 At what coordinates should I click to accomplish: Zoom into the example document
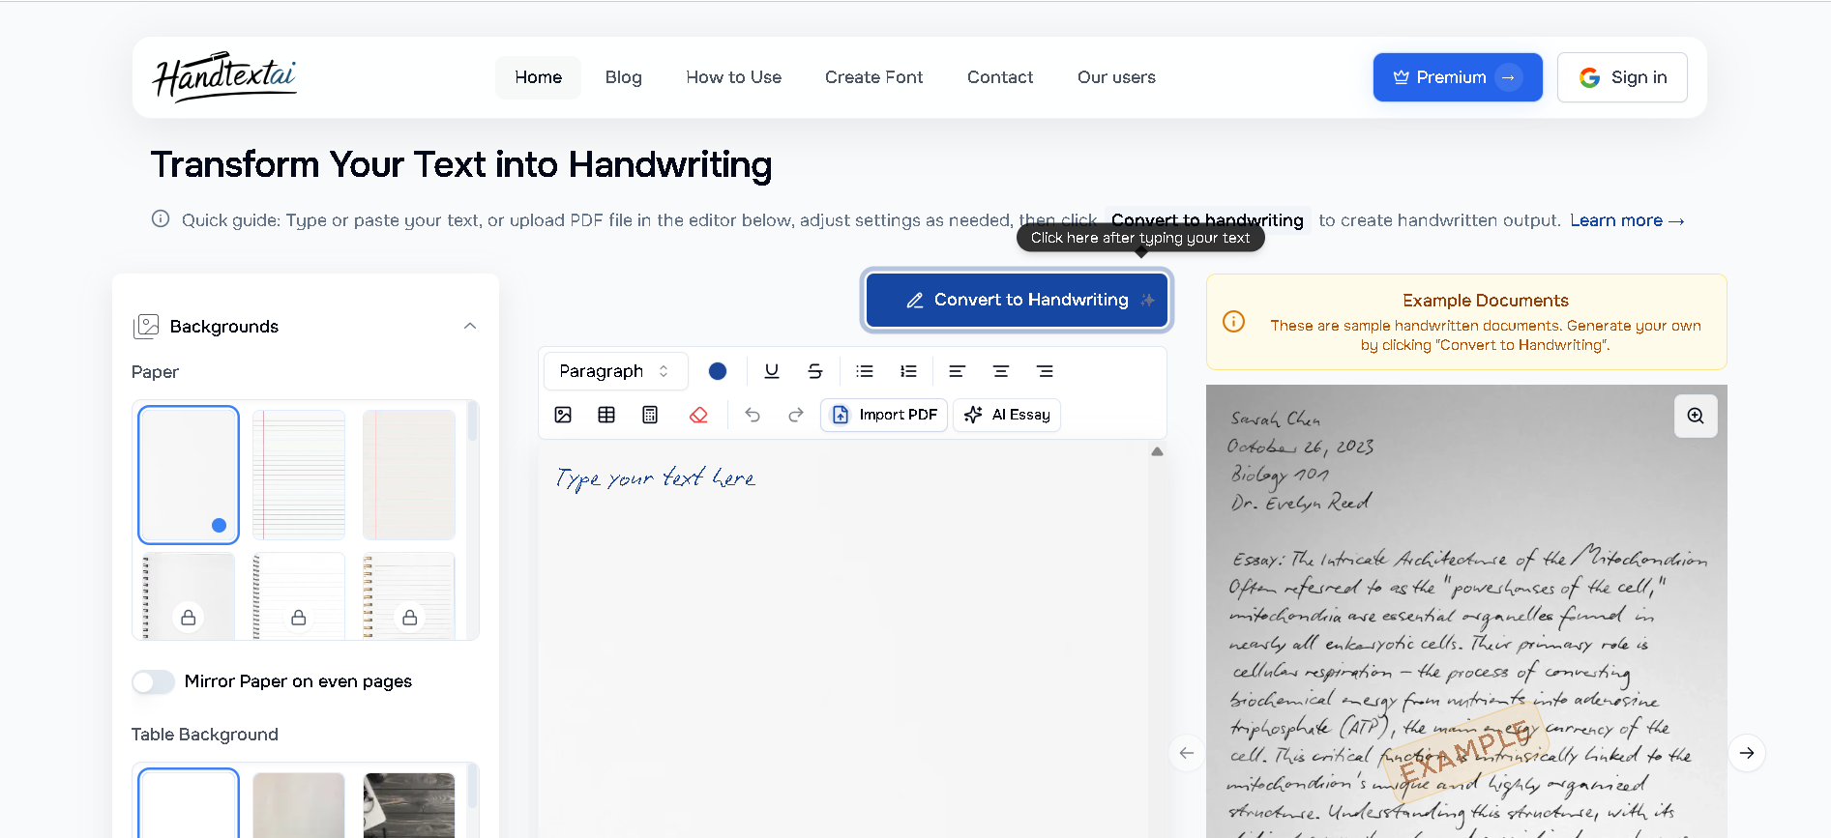coord(1696,416)
